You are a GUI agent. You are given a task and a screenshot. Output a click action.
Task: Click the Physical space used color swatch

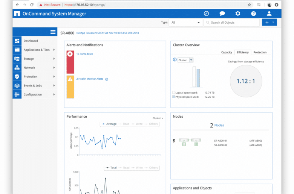174,97
